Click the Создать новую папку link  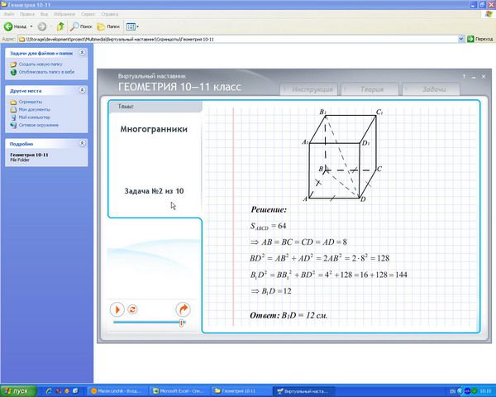[x=40, y=64]
